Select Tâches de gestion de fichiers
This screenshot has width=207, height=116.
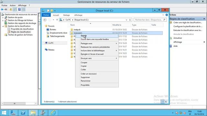(20, 35)
